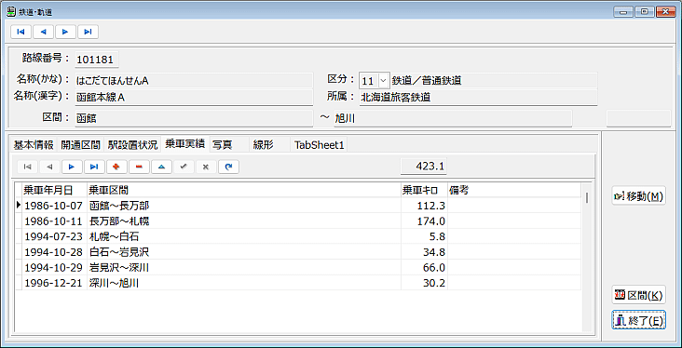Click the section cell 札幌～白石
682x348 pixels.
(x=243, y=236)
